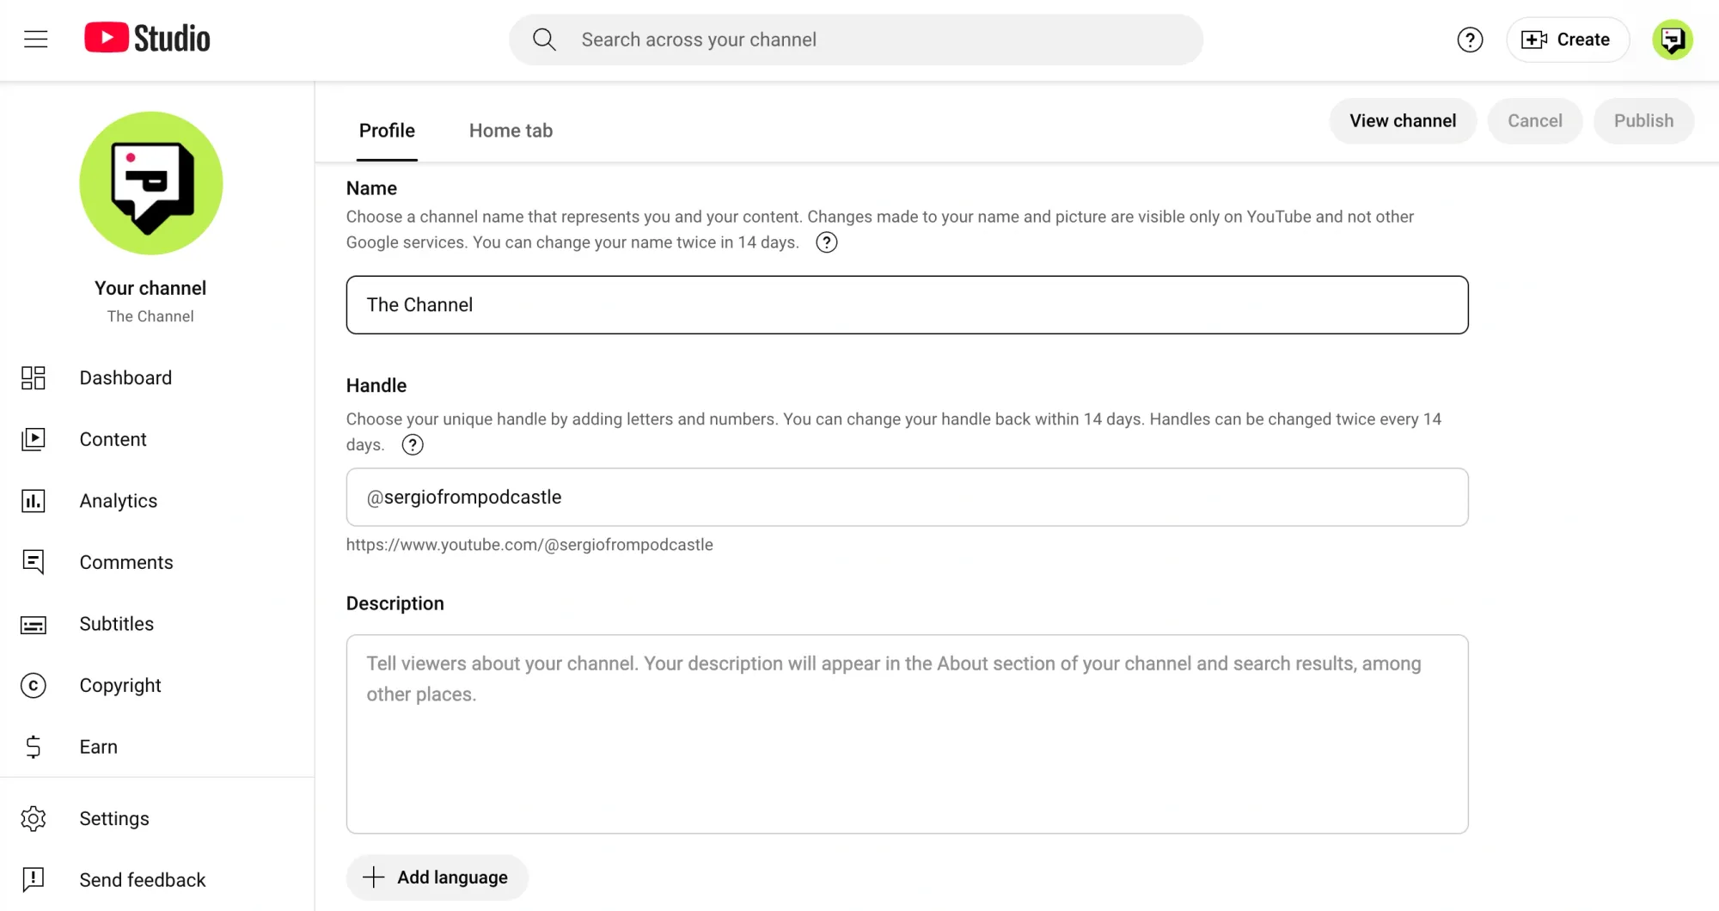Image resolution: width=1719 pixels, height=911 pixels.
Task: Open the name change help tooltip
Action: click(826, 242)
